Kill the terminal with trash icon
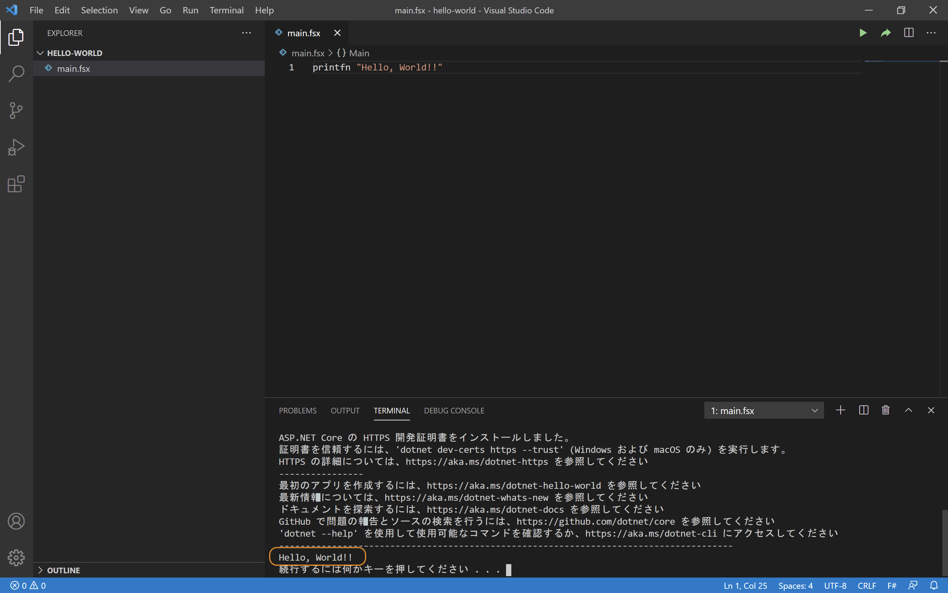This screenshot has height=593, width=948. click(885, 410)
